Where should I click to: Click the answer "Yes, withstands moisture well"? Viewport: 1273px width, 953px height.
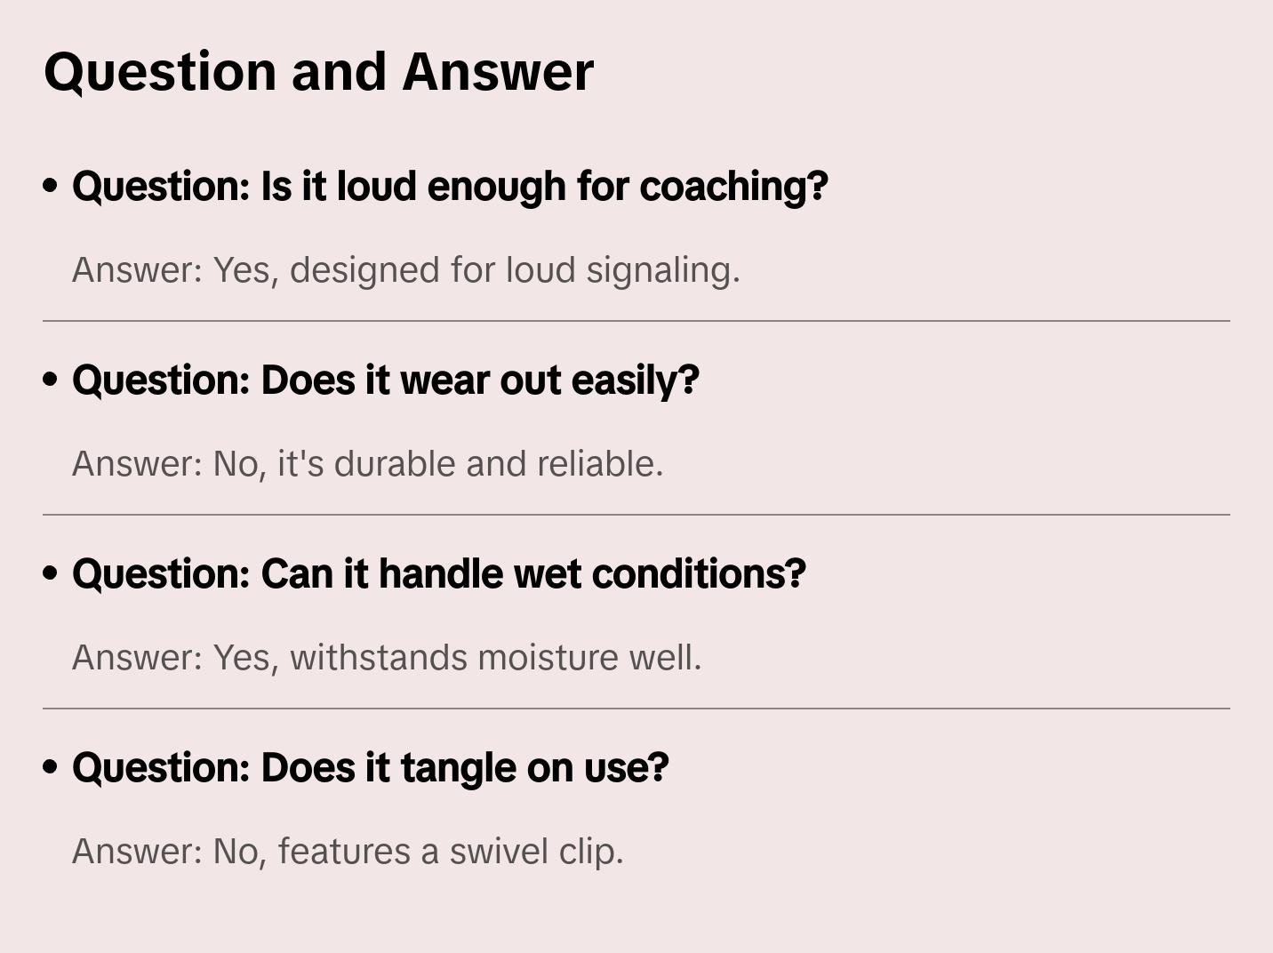point(387,658)
